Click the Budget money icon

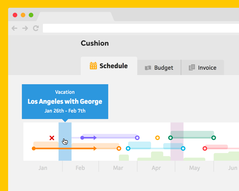(x=148, y=68)
